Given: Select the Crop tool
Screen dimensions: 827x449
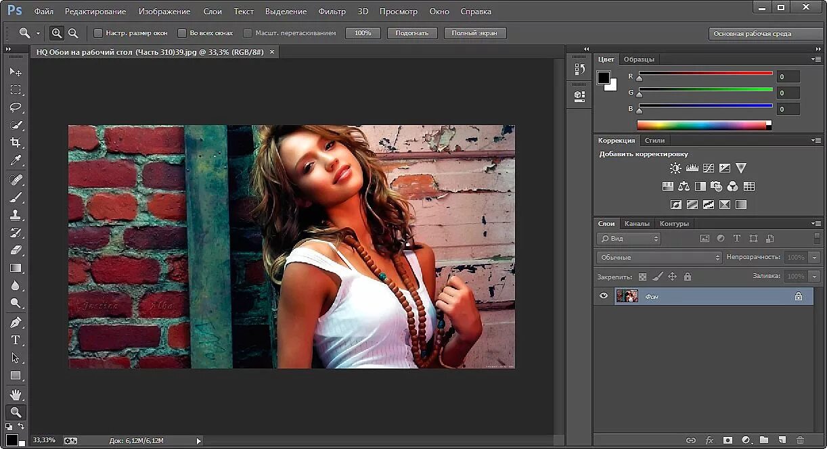Looking at the screenshot, I should click(x=16, y=142).
